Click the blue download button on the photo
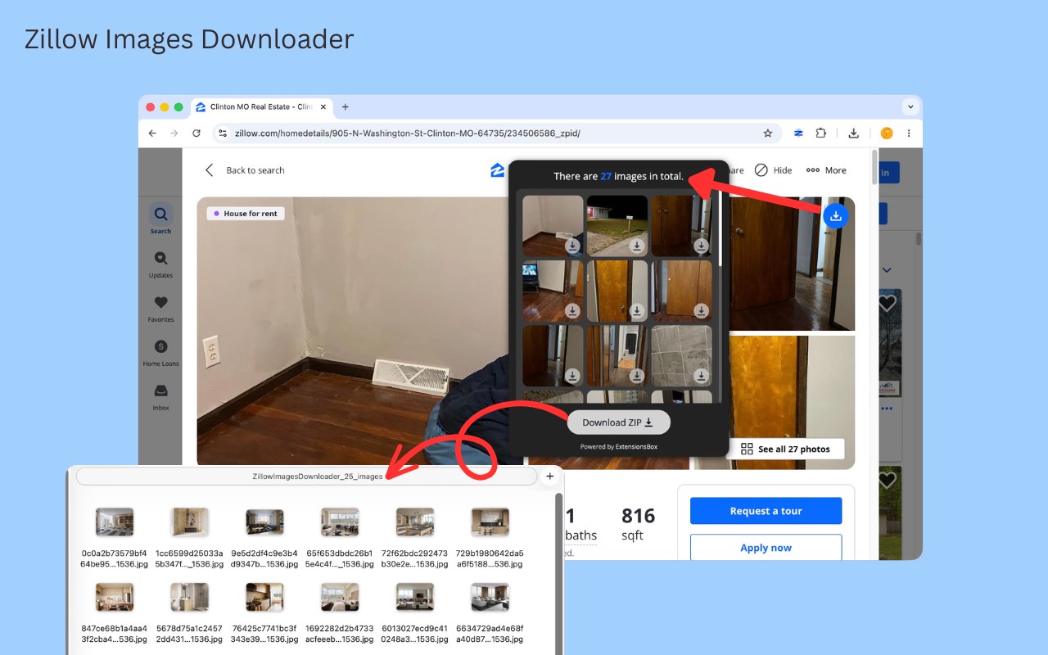The width and height of the screenshot is (1048, 655). click(x=836, y=216)
